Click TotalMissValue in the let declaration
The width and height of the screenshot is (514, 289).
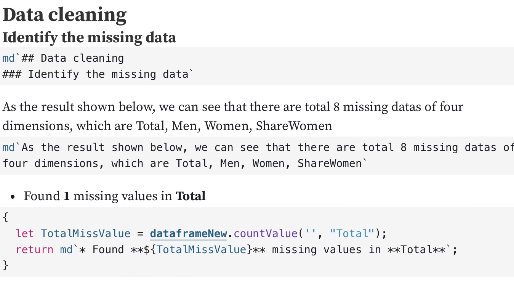click(x=85, y=233)
